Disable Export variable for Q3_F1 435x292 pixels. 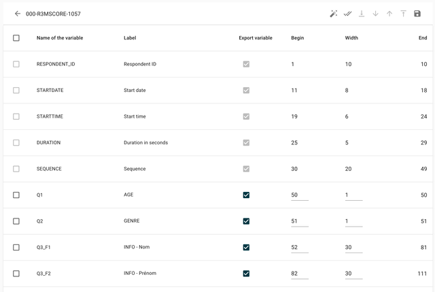tap(246, 247)
